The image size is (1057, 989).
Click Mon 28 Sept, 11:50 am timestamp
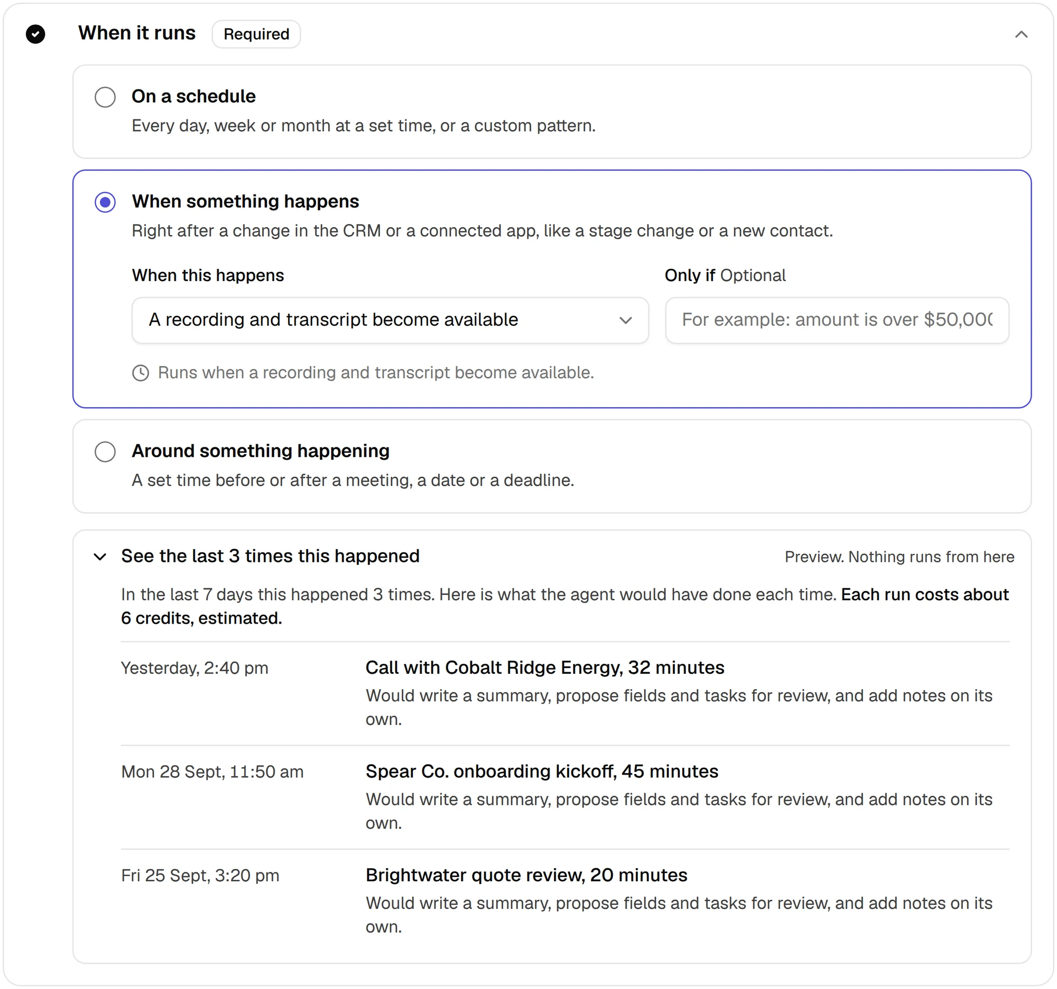[x=212, y=771]
